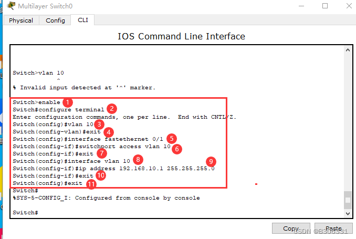The height and width of the screenshot is (239, 356).
Task: Click the terminal scroll up arrow
Action: [348, 50]
